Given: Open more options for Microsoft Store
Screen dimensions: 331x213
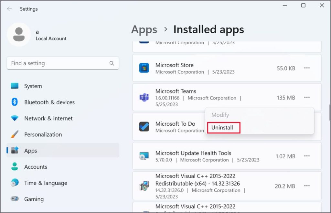Looking at the screenshot, I should 307,68.
